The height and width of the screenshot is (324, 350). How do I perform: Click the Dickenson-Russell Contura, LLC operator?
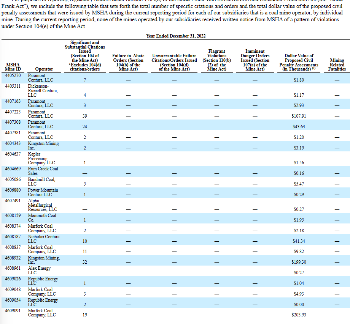pyautogui.click(x=43, y=91)
